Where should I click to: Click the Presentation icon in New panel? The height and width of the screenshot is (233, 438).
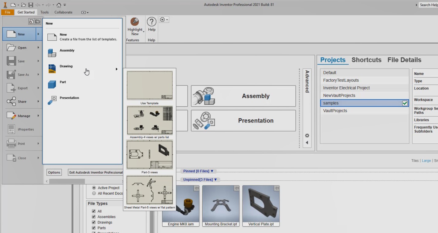point(52,100)
